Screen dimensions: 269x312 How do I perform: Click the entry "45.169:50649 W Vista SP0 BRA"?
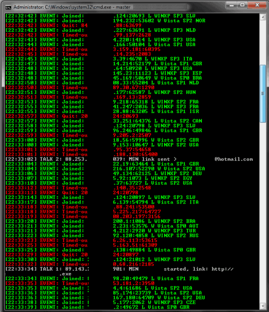[x=158, y=78]
